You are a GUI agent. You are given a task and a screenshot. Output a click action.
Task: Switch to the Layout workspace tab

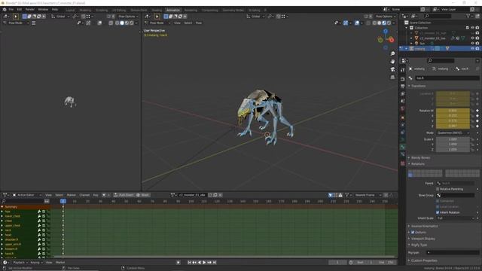[70, 10]
